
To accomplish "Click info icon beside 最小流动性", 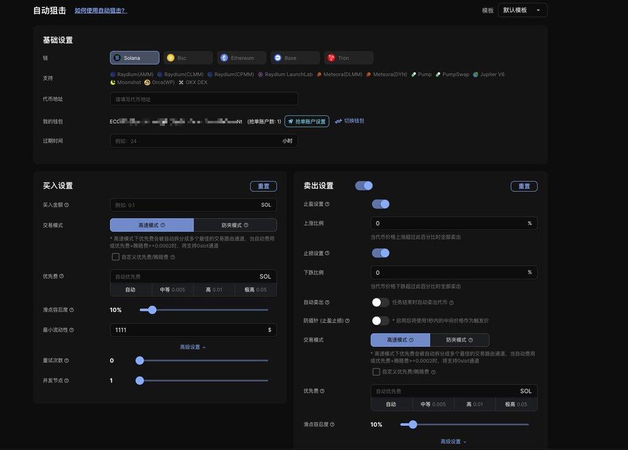I will pos(71,330).
